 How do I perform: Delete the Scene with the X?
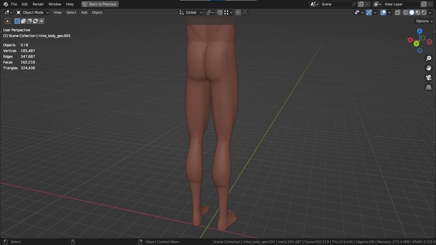367,4
